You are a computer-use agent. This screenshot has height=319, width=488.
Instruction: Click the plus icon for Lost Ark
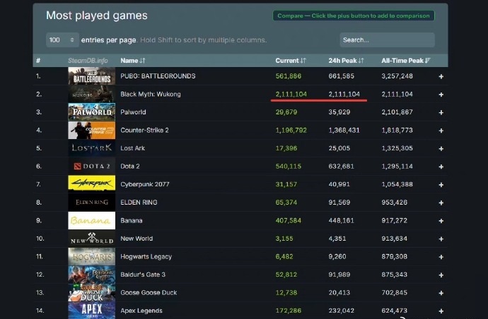(x=441, y=149)
